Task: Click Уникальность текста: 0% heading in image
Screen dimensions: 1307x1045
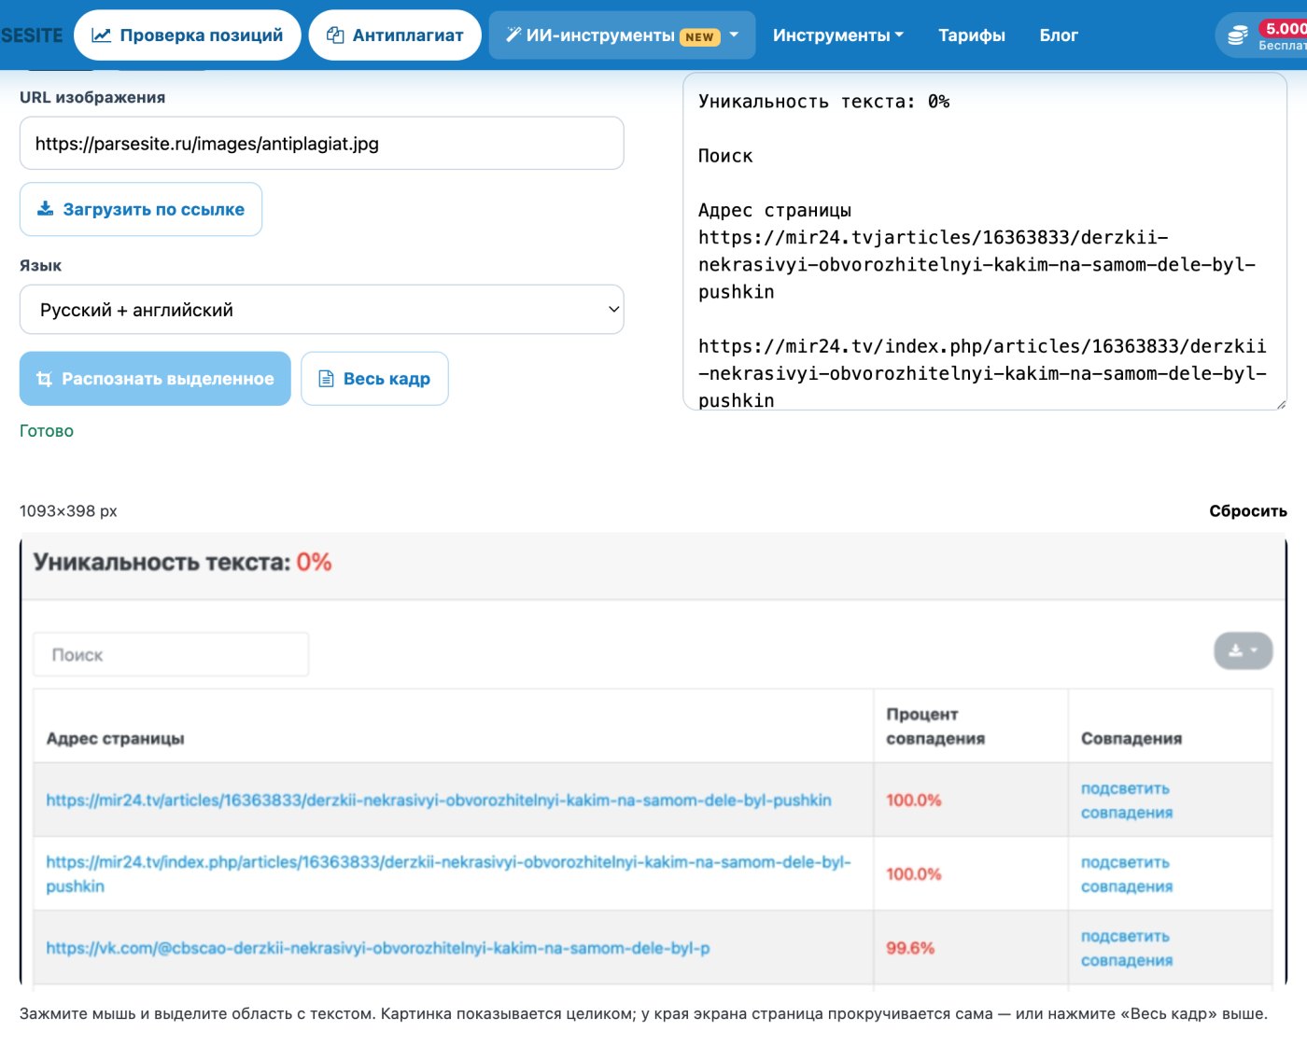Action: pos(182,562)
